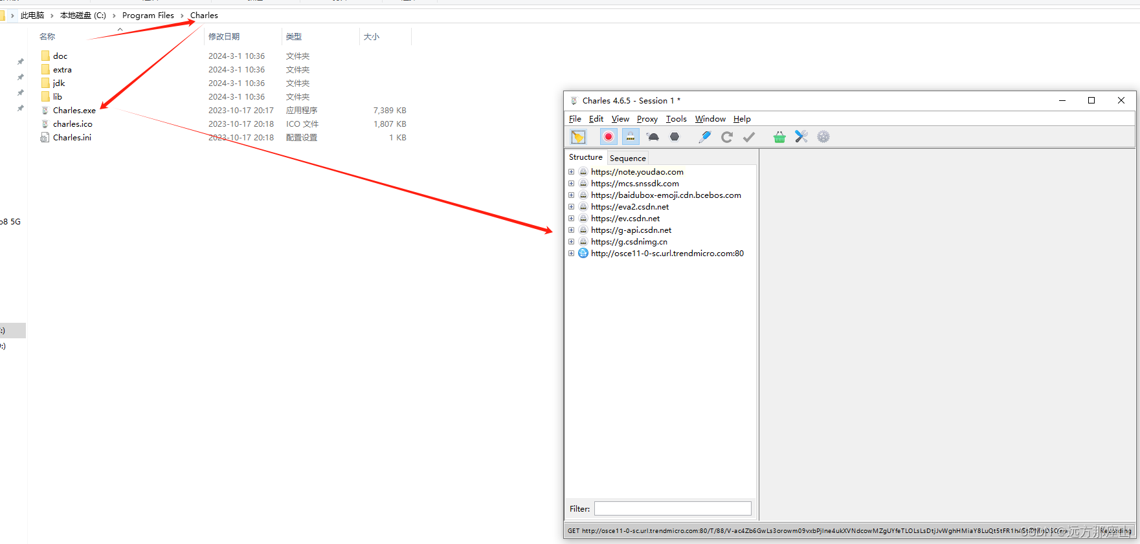Click into the Filter input field
Image resolution: width=1140 pixels, height=544 pixels.
pyautogui.click(x=673, y=508)
